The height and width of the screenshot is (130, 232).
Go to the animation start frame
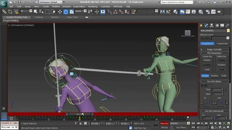[193, 123]
